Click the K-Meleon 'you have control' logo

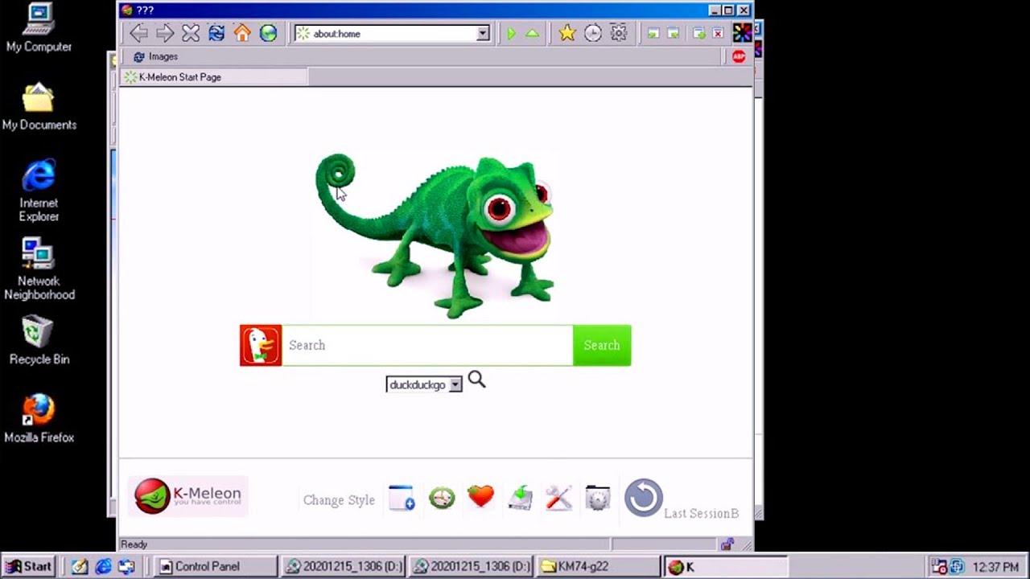188,496
